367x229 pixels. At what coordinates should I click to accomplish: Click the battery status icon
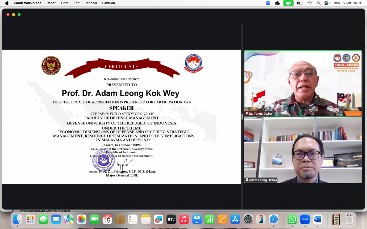[300, 3]
